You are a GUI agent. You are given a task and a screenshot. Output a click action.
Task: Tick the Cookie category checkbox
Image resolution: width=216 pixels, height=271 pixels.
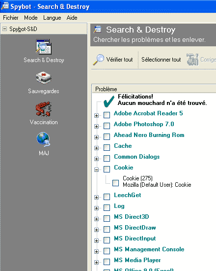107,169
